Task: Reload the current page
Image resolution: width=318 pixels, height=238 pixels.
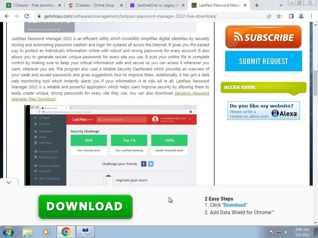Action: pyautogui.click(x=27, y=16)
